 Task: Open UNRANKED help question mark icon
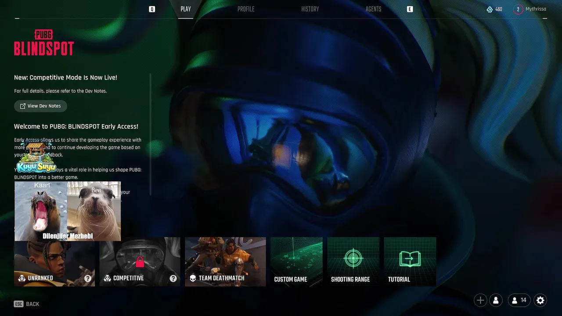88,278
